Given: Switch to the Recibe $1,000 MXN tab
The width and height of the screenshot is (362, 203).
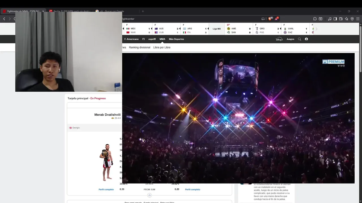Looking at the screenshot, I should pos(70,11).
